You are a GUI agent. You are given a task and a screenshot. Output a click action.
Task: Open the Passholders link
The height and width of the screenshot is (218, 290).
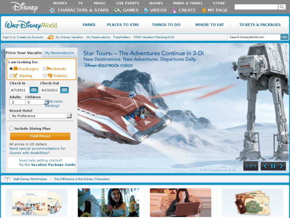[122, 37]
